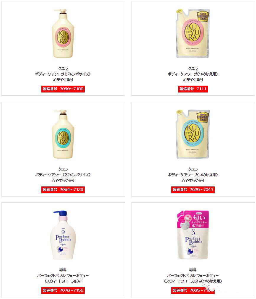Click 心やすらぐ香り text under teal refill pouch
Screen dimensions: 256x299
(x=193, y=181)
